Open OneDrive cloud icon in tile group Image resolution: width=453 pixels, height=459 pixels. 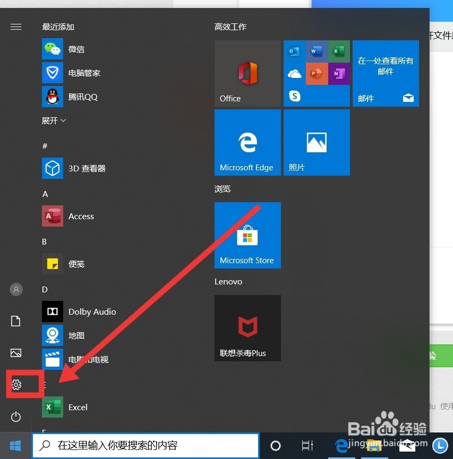click(295, 74)
